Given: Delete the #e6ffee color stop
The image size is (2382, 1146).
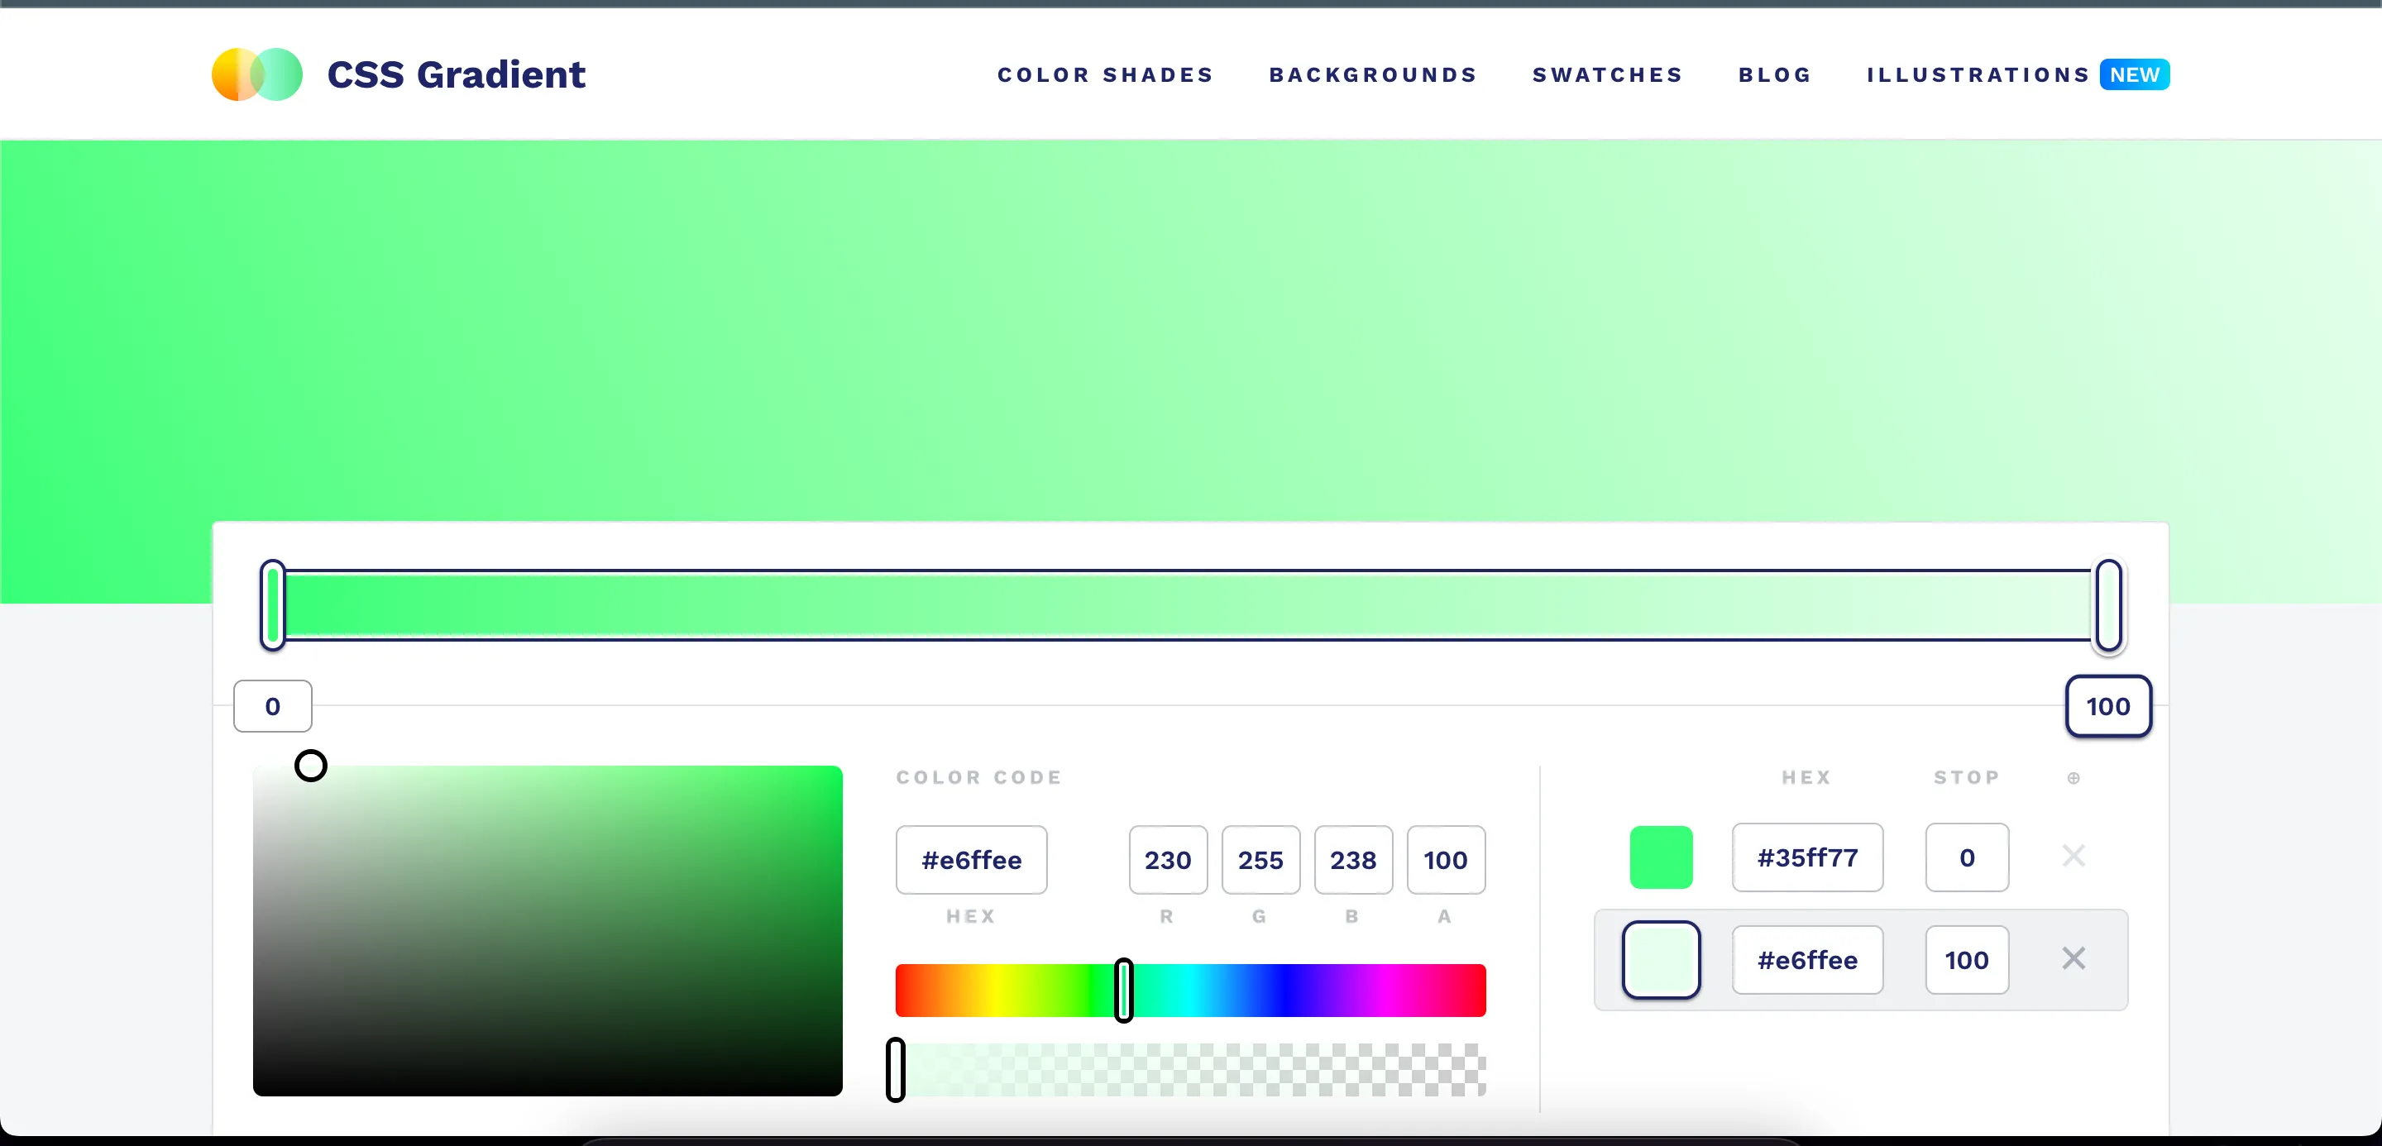Looking at the screenshot, I should coord(2073,958).
